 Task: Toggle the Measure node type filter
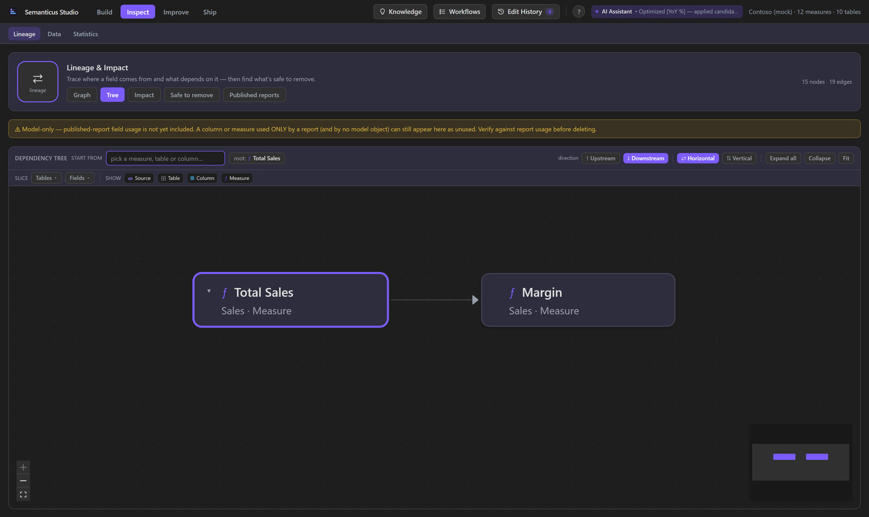coord(237,178)
